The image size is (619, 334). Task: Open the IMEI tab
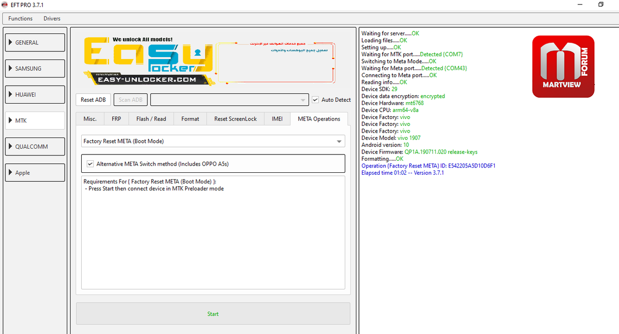(x=277, y=119)
